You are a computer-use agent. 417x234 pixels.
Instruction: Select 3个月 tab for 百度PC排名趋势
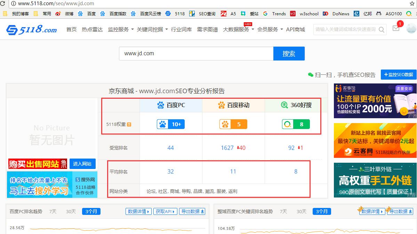[x=91, y=212]
